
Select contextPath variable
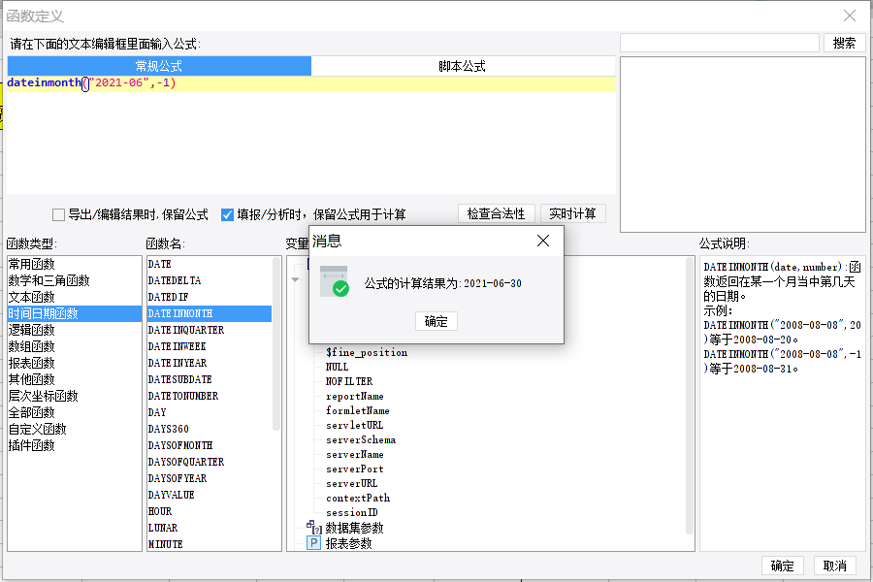[358, 498]
